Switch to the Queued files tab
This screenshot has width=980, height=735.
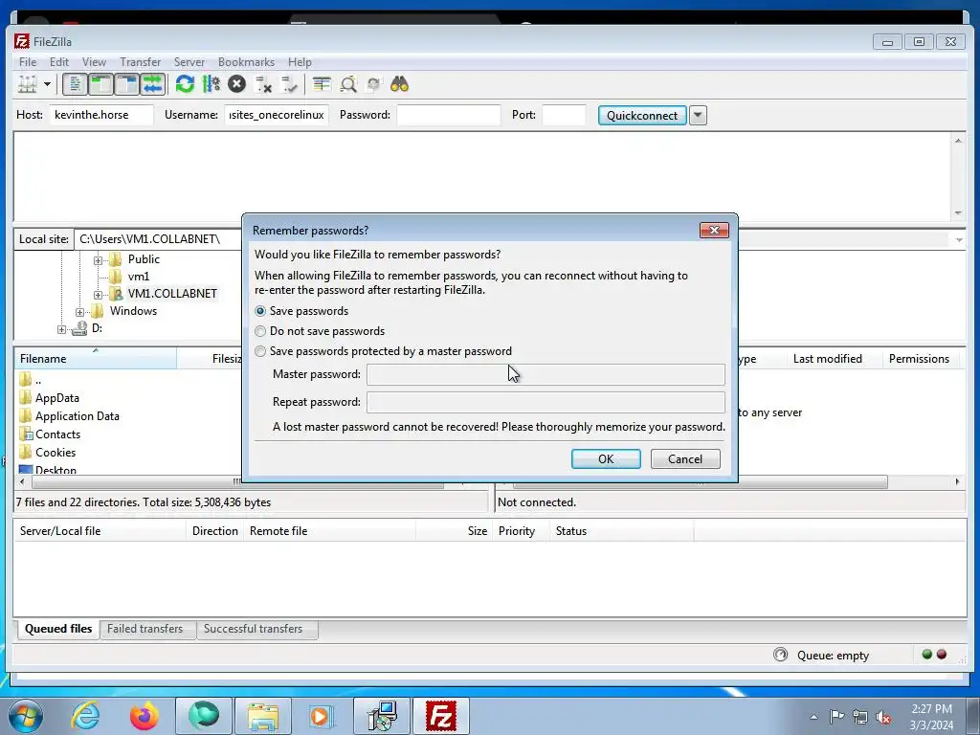(x=58, y=629)
